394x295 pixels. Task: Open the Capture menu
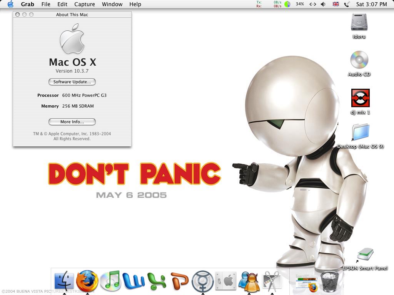85,4
